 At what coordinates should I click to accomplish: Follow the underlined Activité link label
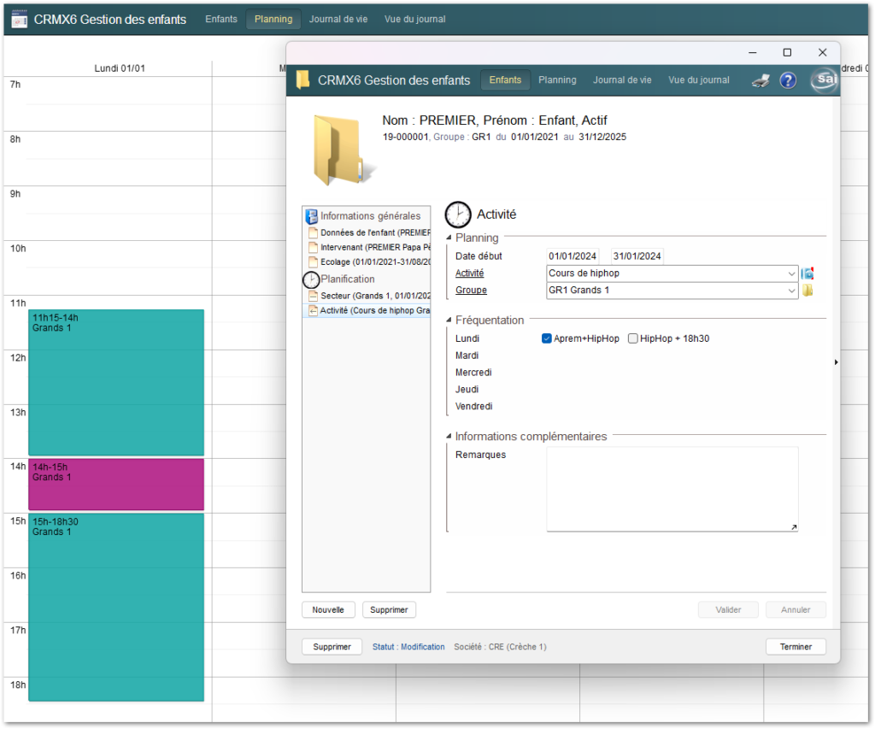click(469, 273)
